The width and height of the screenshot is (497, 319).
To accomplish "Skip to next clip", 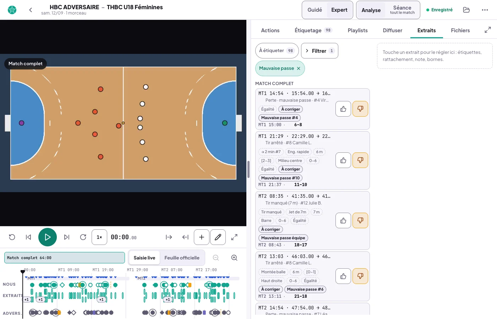I will 67,237.
